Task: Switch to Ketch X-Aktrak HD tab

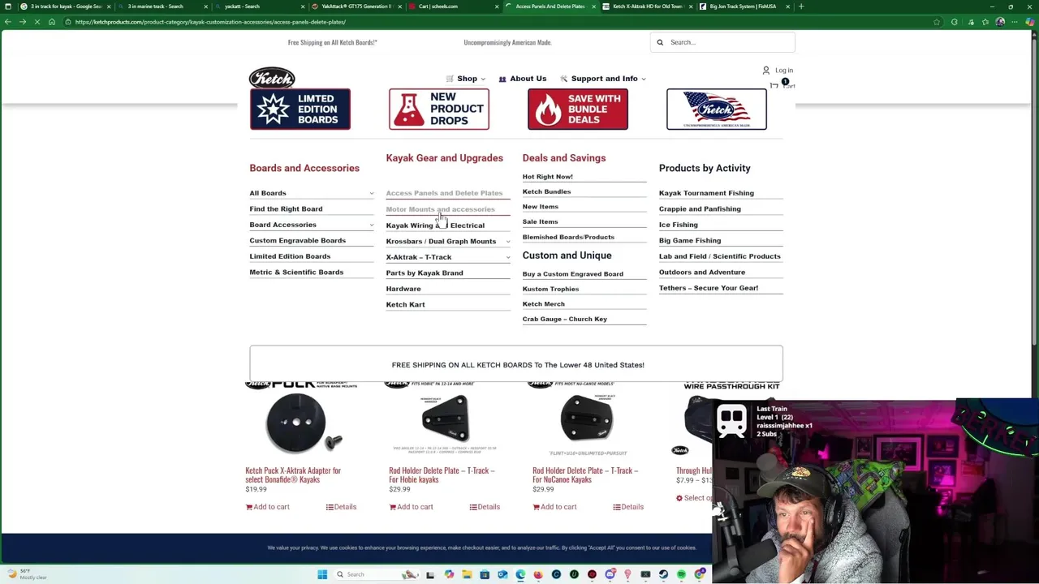Action: 645,6
